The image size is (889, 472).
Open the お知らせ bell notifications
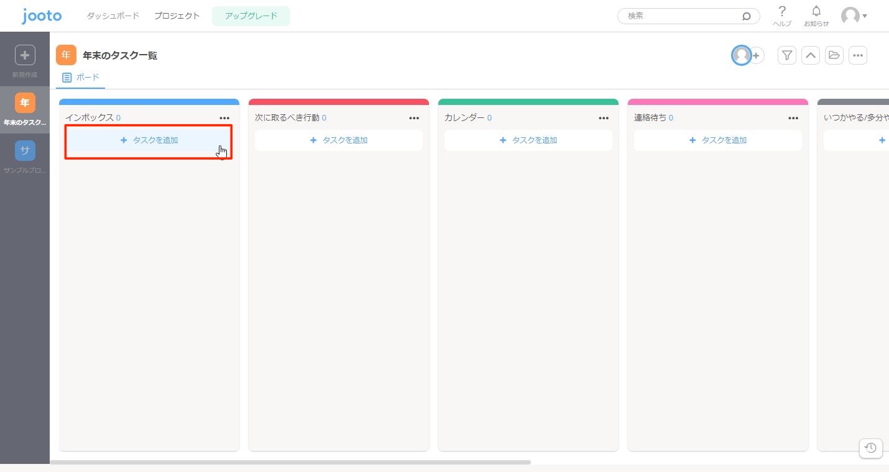pos(816,16)
